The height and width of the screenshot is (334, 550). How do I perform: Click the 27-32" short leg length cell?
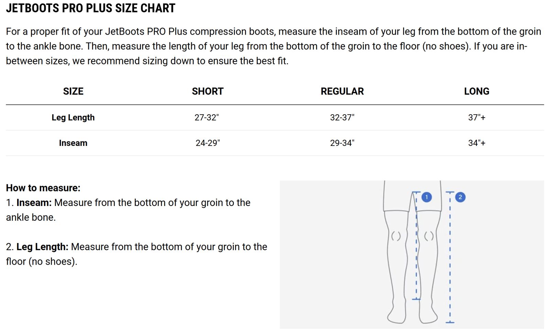(x=207, y=117)
